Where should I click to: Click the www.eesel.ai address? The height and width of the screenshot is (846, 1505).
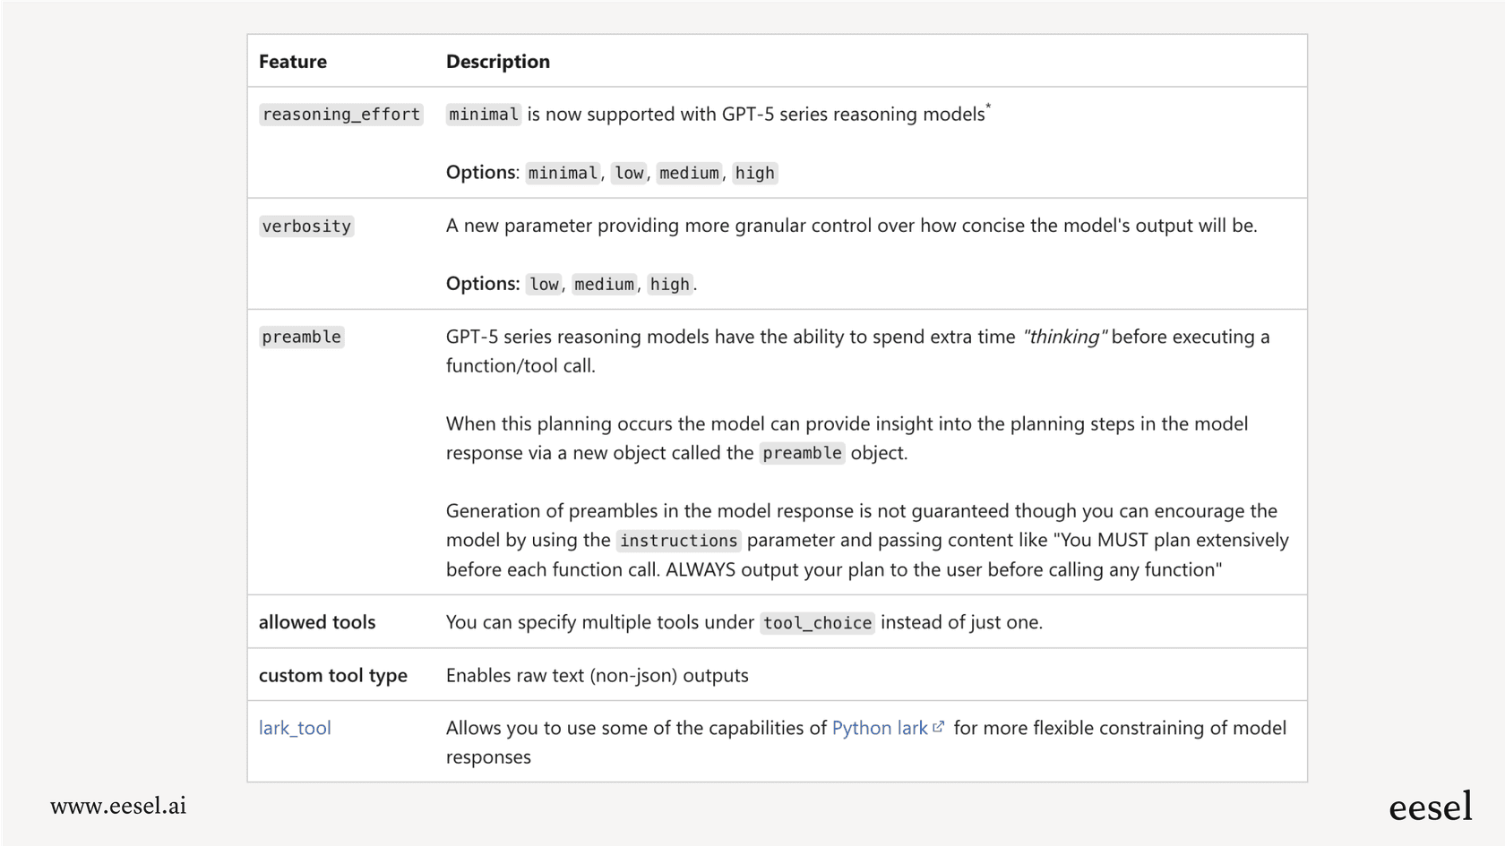[x=118, y=807]
